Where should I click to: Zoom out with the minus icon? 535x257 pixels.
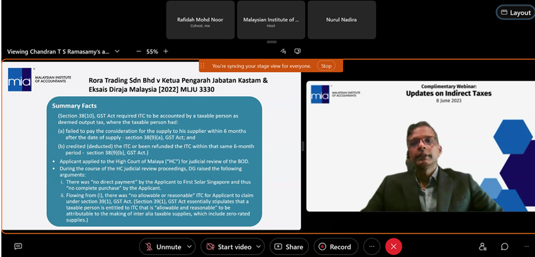click(x=138, y=51)
